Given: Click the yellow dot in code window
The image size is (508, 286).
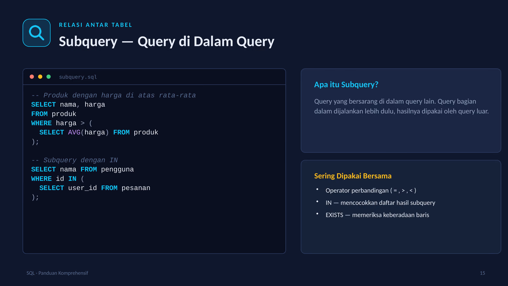Looking at the screenshot, I should 40,77.
